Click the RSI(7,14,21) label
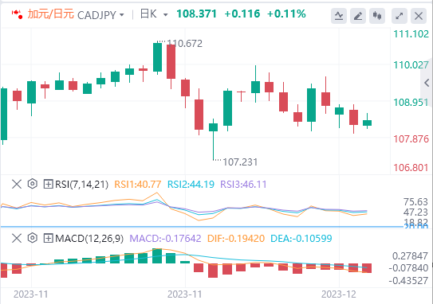The height and width of the screenshot is (304, 433). tap(82, 184)
